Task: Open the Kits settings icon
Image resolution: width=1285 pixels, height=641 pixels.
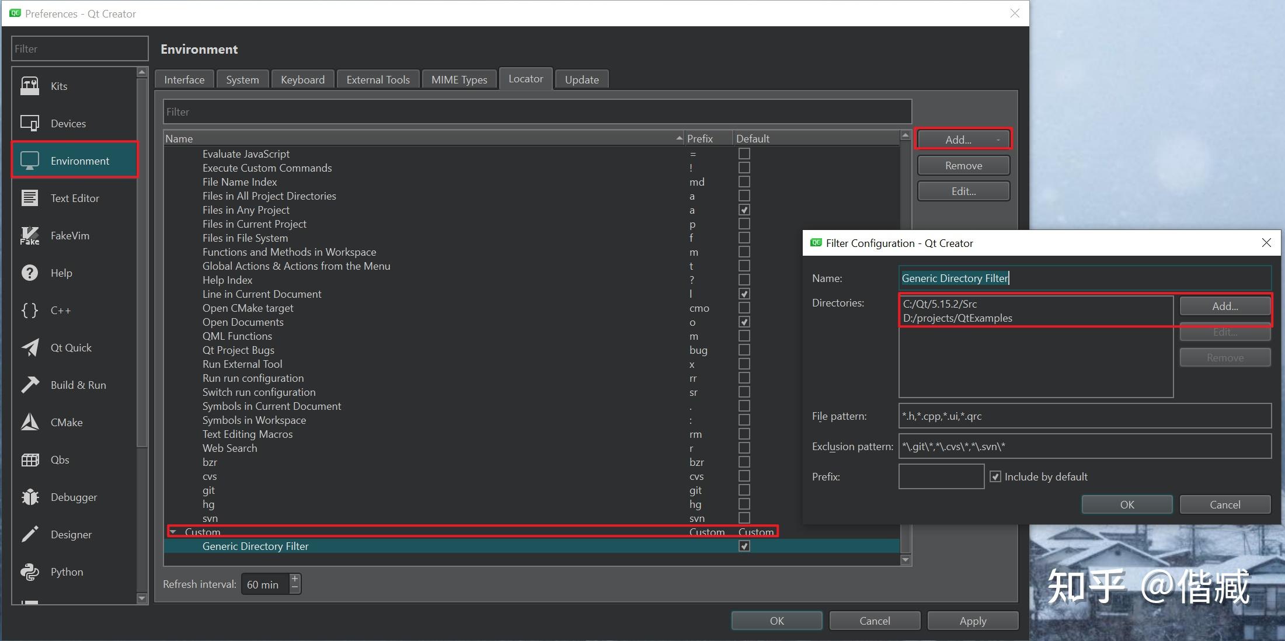Action: tap(30, 86)
